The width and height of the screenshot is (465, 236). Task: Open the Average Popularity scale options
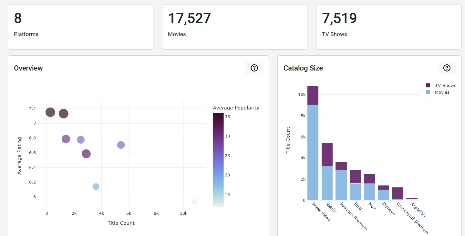236,108
